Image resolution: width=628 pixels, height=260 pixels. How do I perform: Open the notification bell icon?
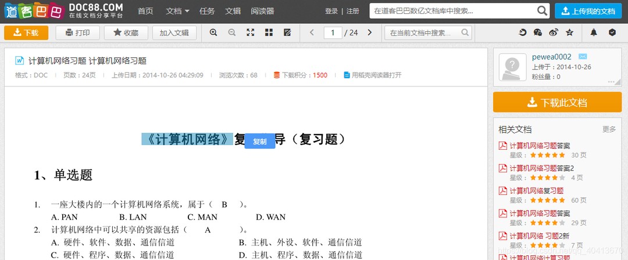(594, 32)
